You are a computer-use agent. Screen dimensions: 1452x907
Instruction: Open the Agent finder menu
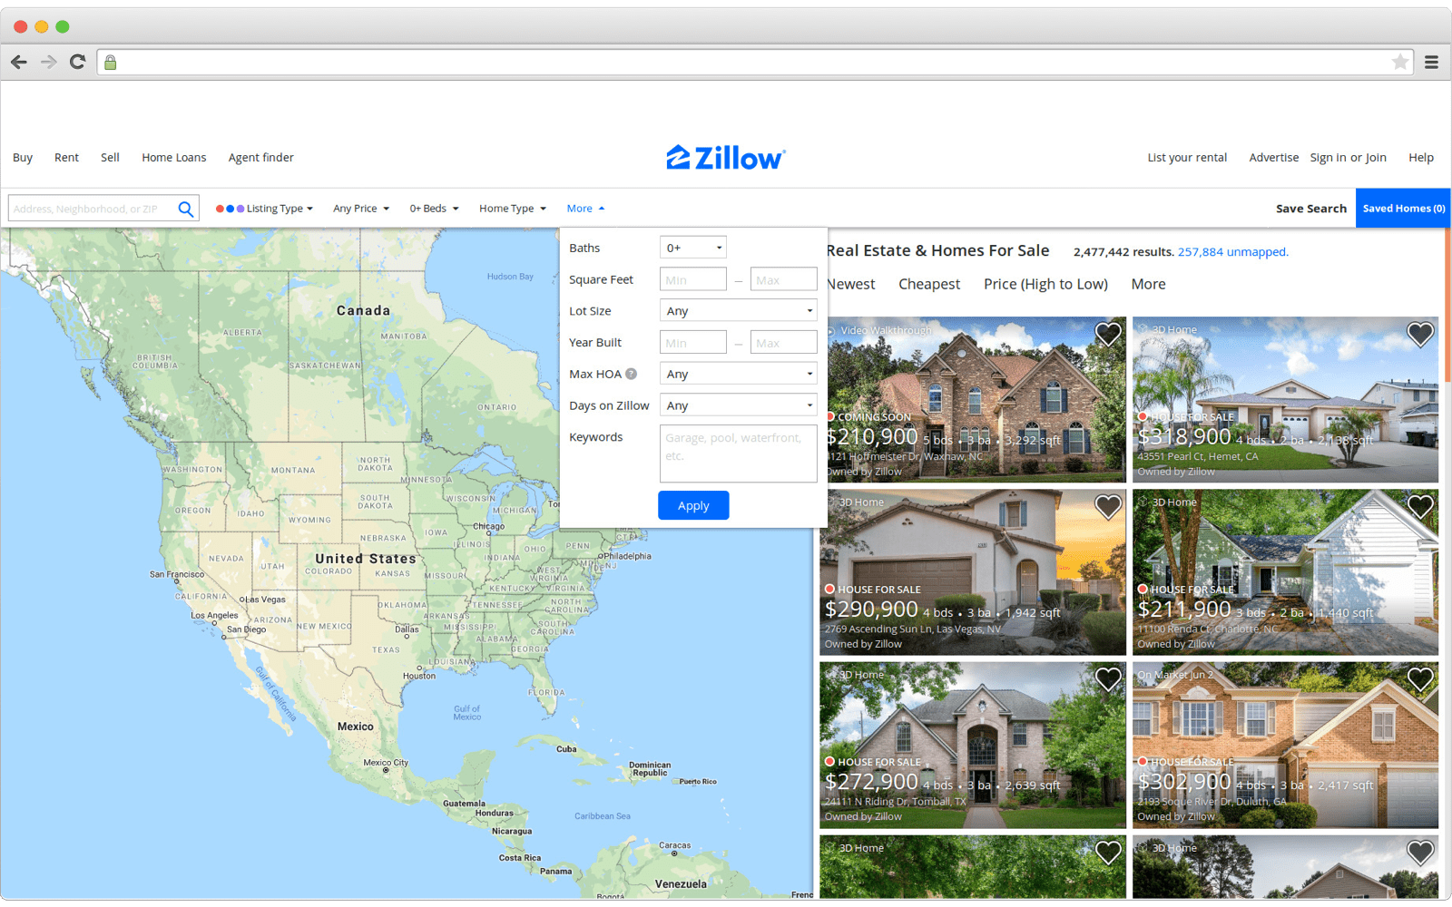261,158
